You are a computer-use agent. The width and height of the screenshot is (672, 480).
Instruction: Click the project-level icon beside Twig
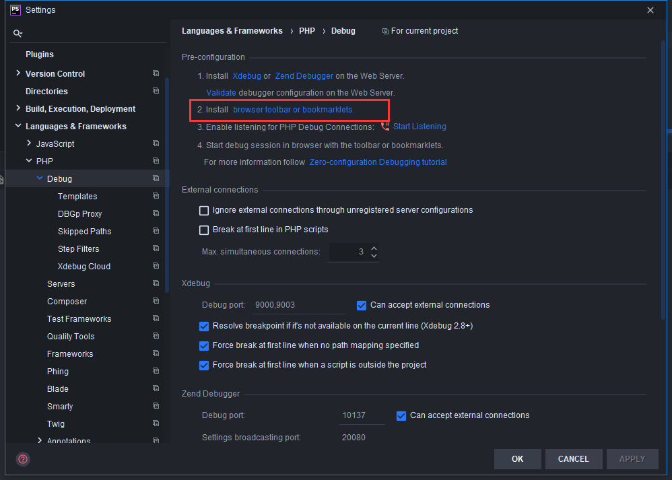156,423
